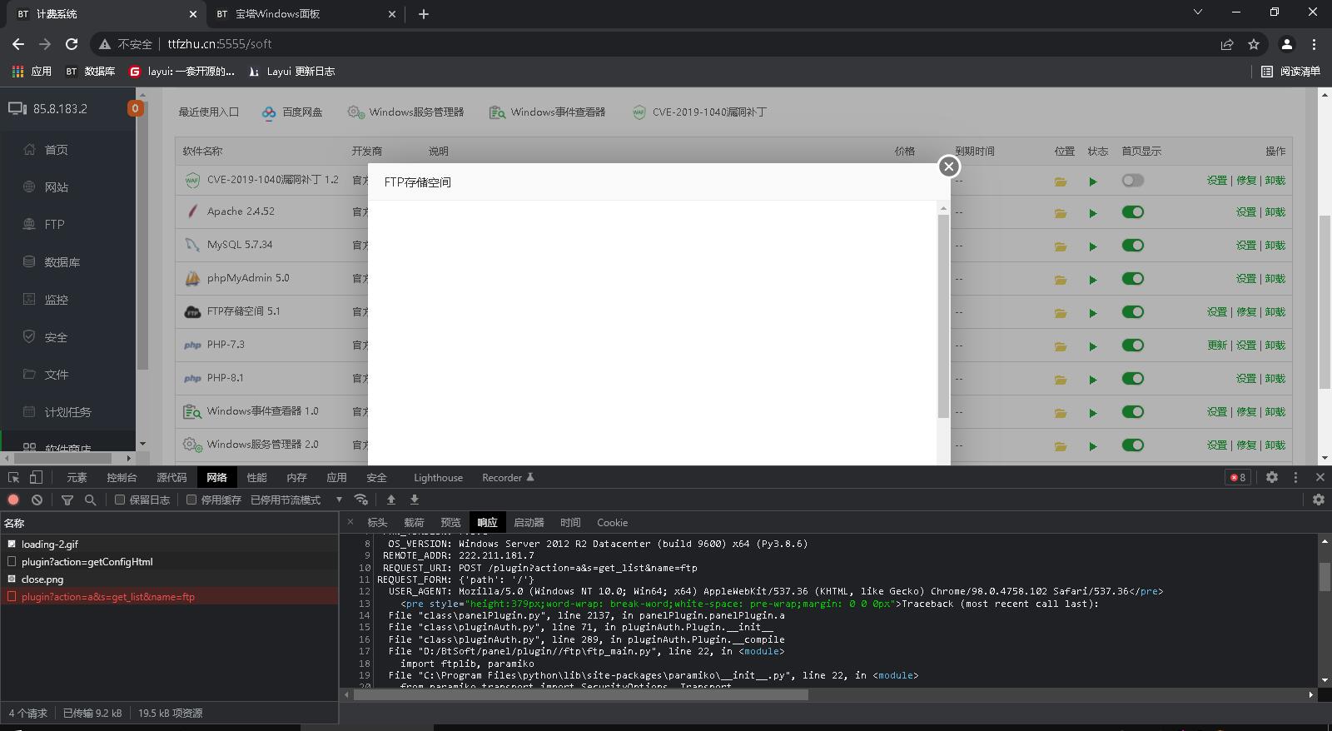Click status play icon for phpMyAdmin row
This screenshot has width=1332, height=731.
coord(1093,280)
